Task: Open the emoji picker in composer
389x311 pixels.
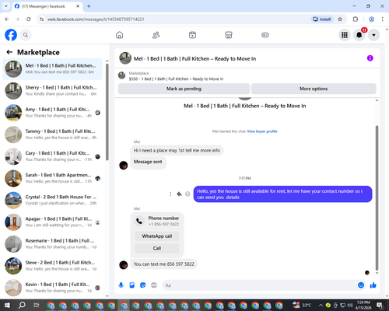Action: click(x=361, y=285)
